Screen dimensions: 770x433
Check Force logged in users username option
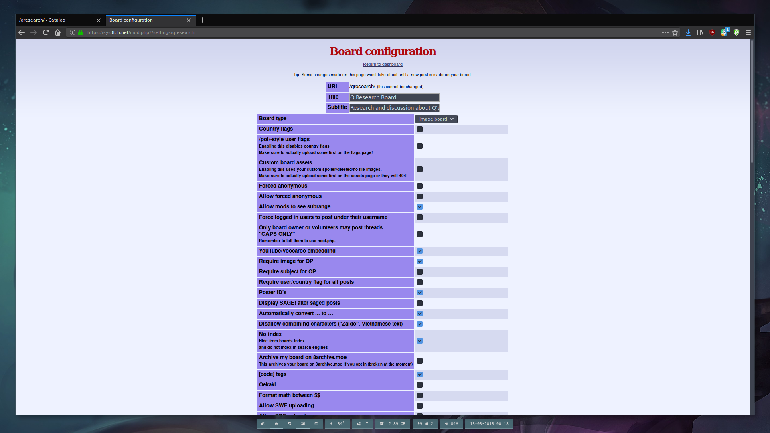pos(420,217)
